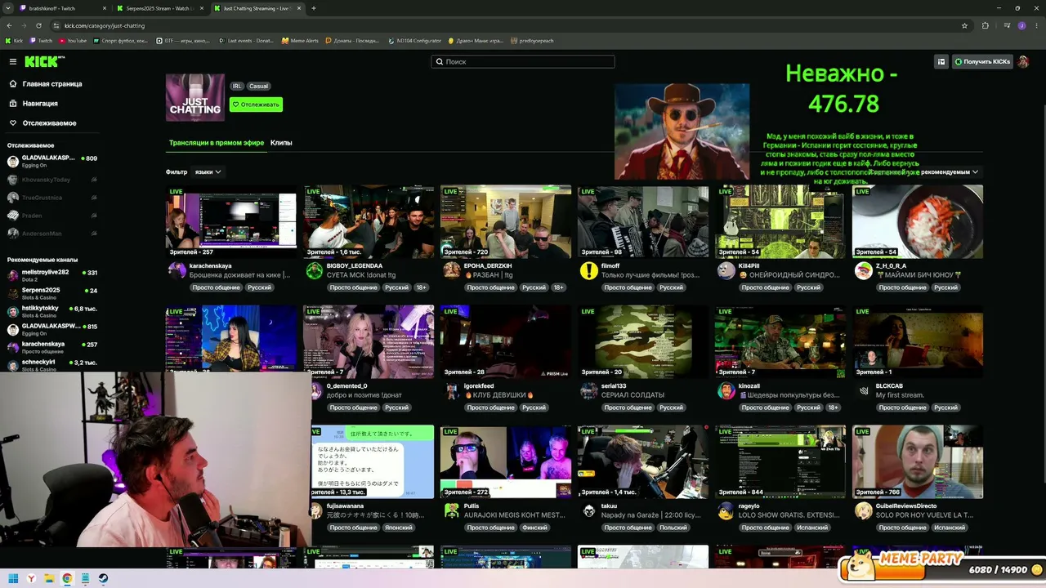This screenshot has width=1046, height=588.
Task: Click the Casual category tag
Action: coord(258,86)
